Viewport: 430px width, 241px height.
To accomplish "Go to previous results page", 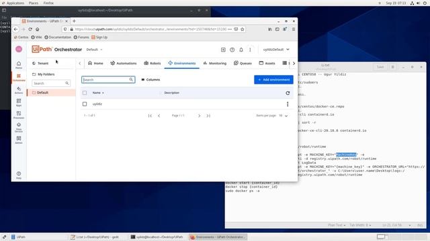I will tap(159, 116).
